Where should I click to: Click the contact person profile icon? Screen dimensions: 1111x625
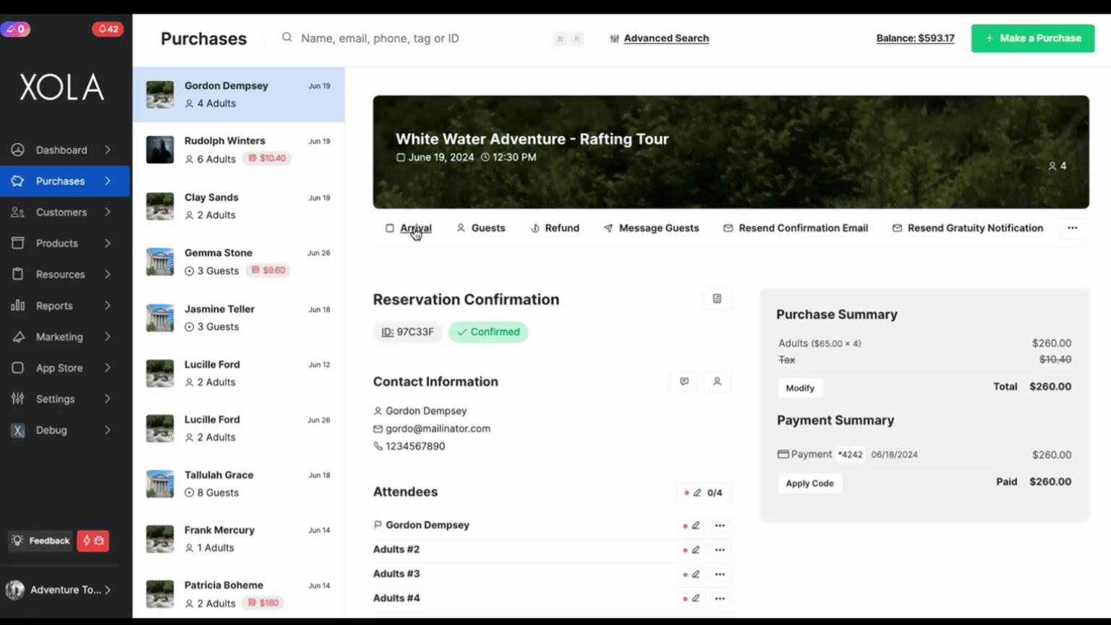pos(717,381)
